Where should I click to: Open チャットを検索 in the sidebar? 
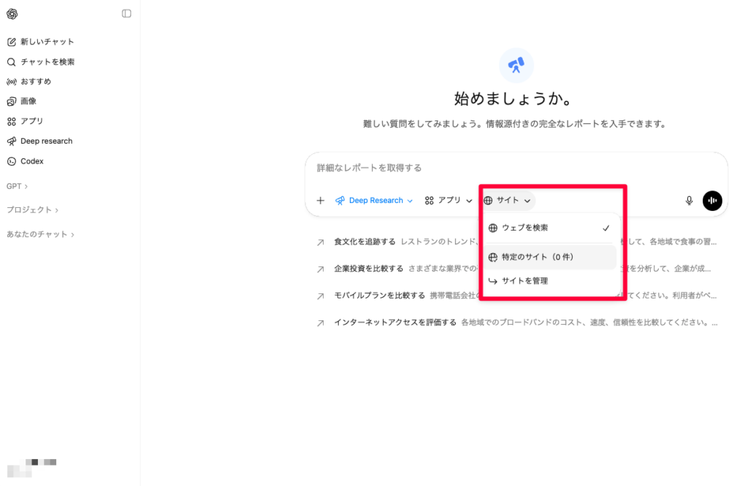coord(47,61)
